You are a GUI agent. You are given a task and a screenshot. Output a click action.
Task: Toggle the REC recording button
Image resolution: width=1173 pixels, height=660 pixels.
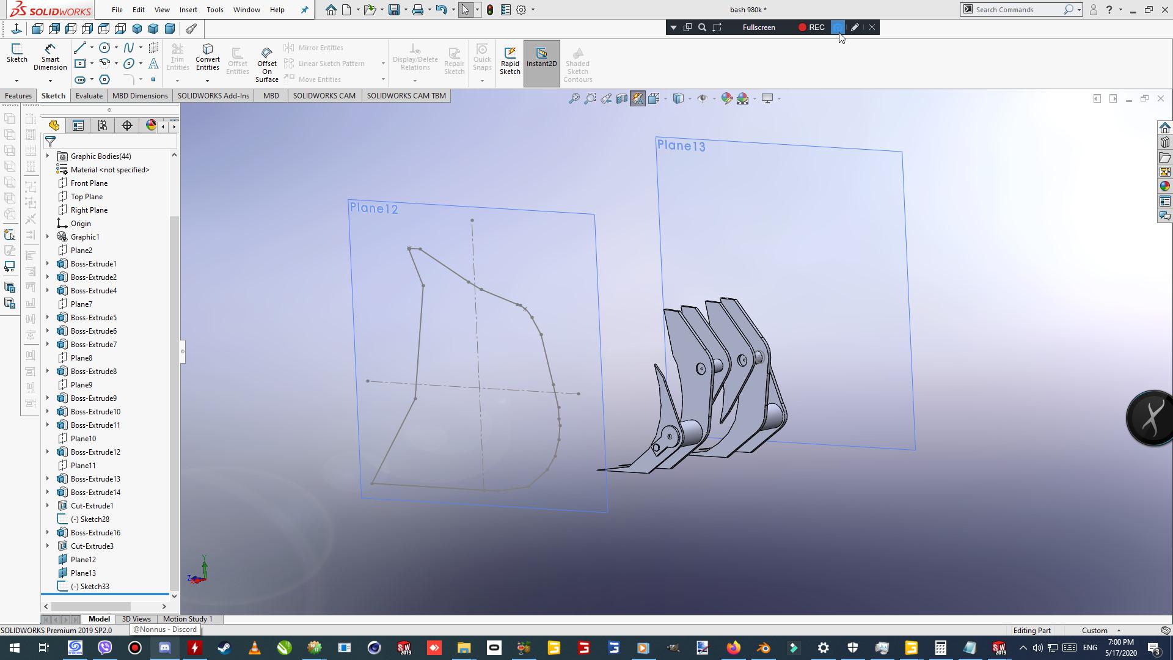811,28
